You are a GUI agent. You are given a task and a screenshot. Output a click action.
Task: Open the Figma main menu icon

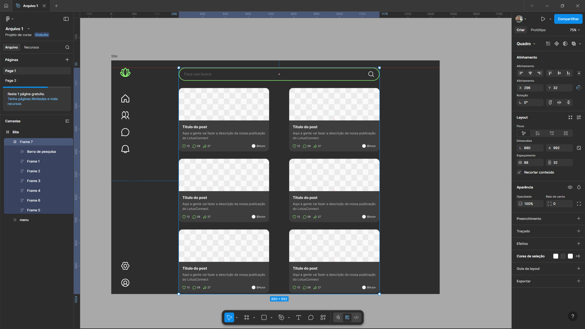pyautogui.click(x=8, y=19)
